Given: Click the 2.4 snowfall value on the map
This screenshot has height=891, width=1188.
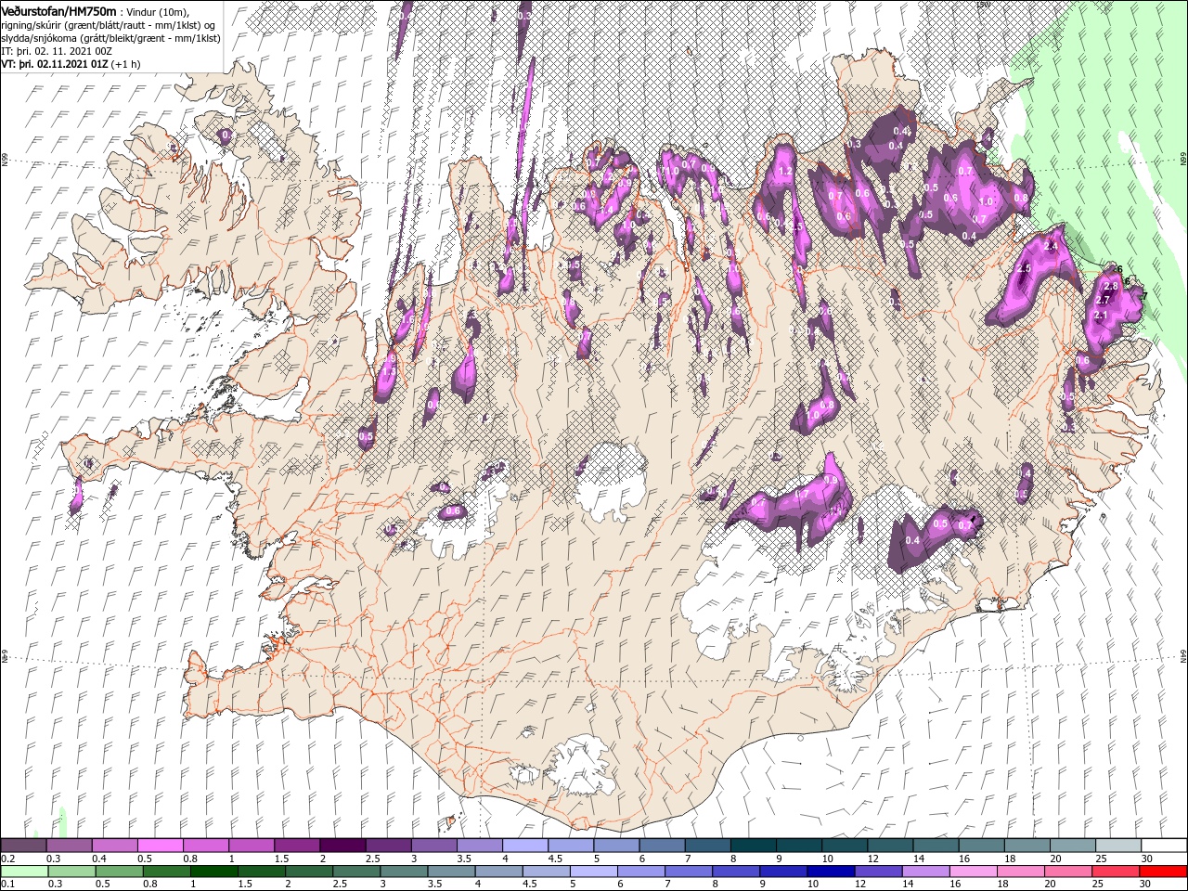Looking at the screenshot, I should point(1051,247).
